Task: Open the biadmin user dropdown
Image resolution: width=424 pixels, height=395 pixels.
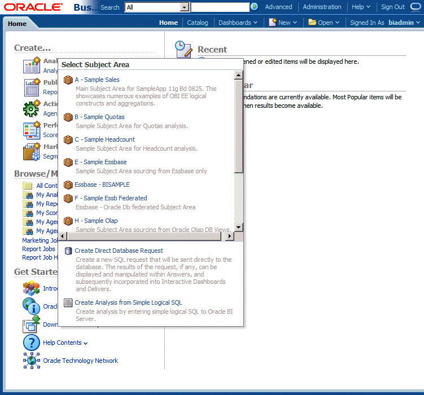Action: tap(404, 23)
